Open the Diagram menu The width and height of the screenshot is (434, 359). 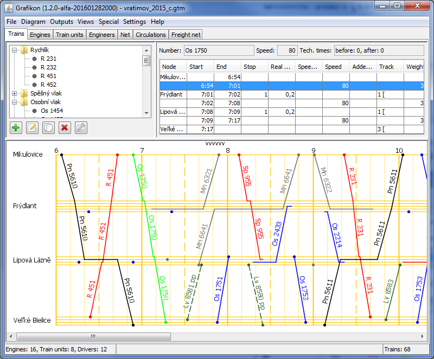click(33, 22)
